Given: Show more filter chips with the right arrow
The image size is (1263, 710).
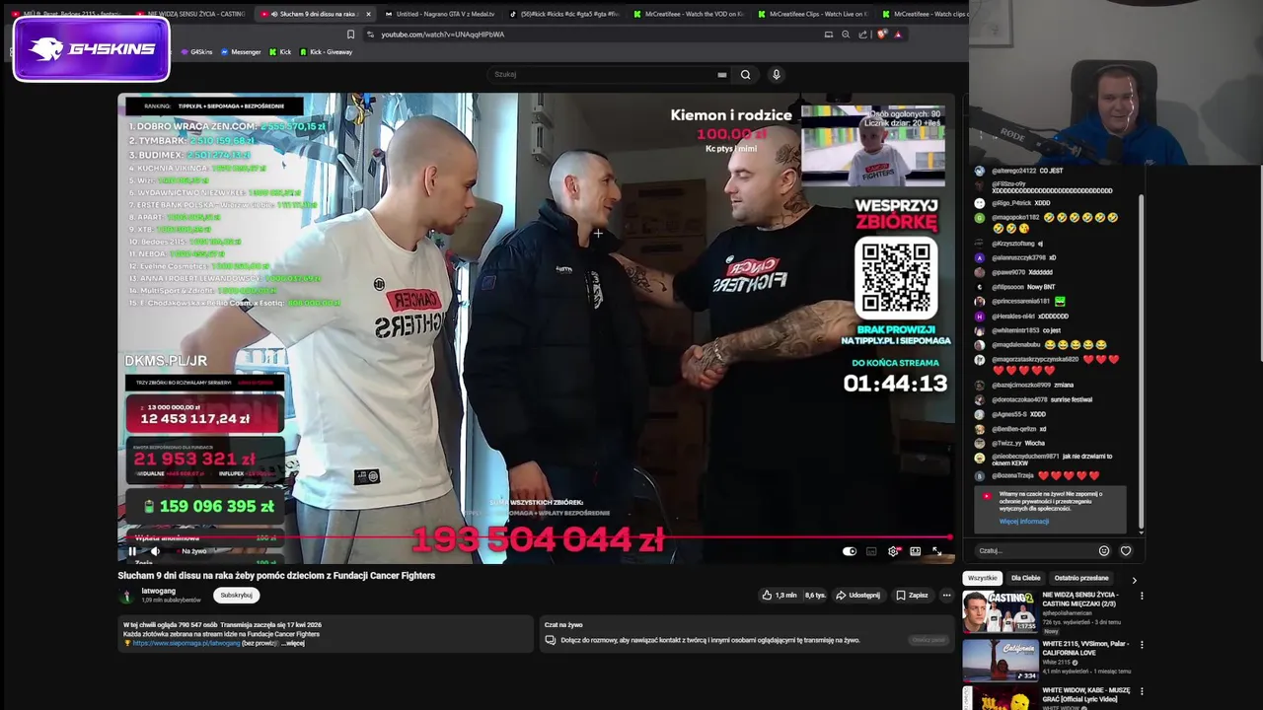Looking at the screenshot, I should (1134, 580).
